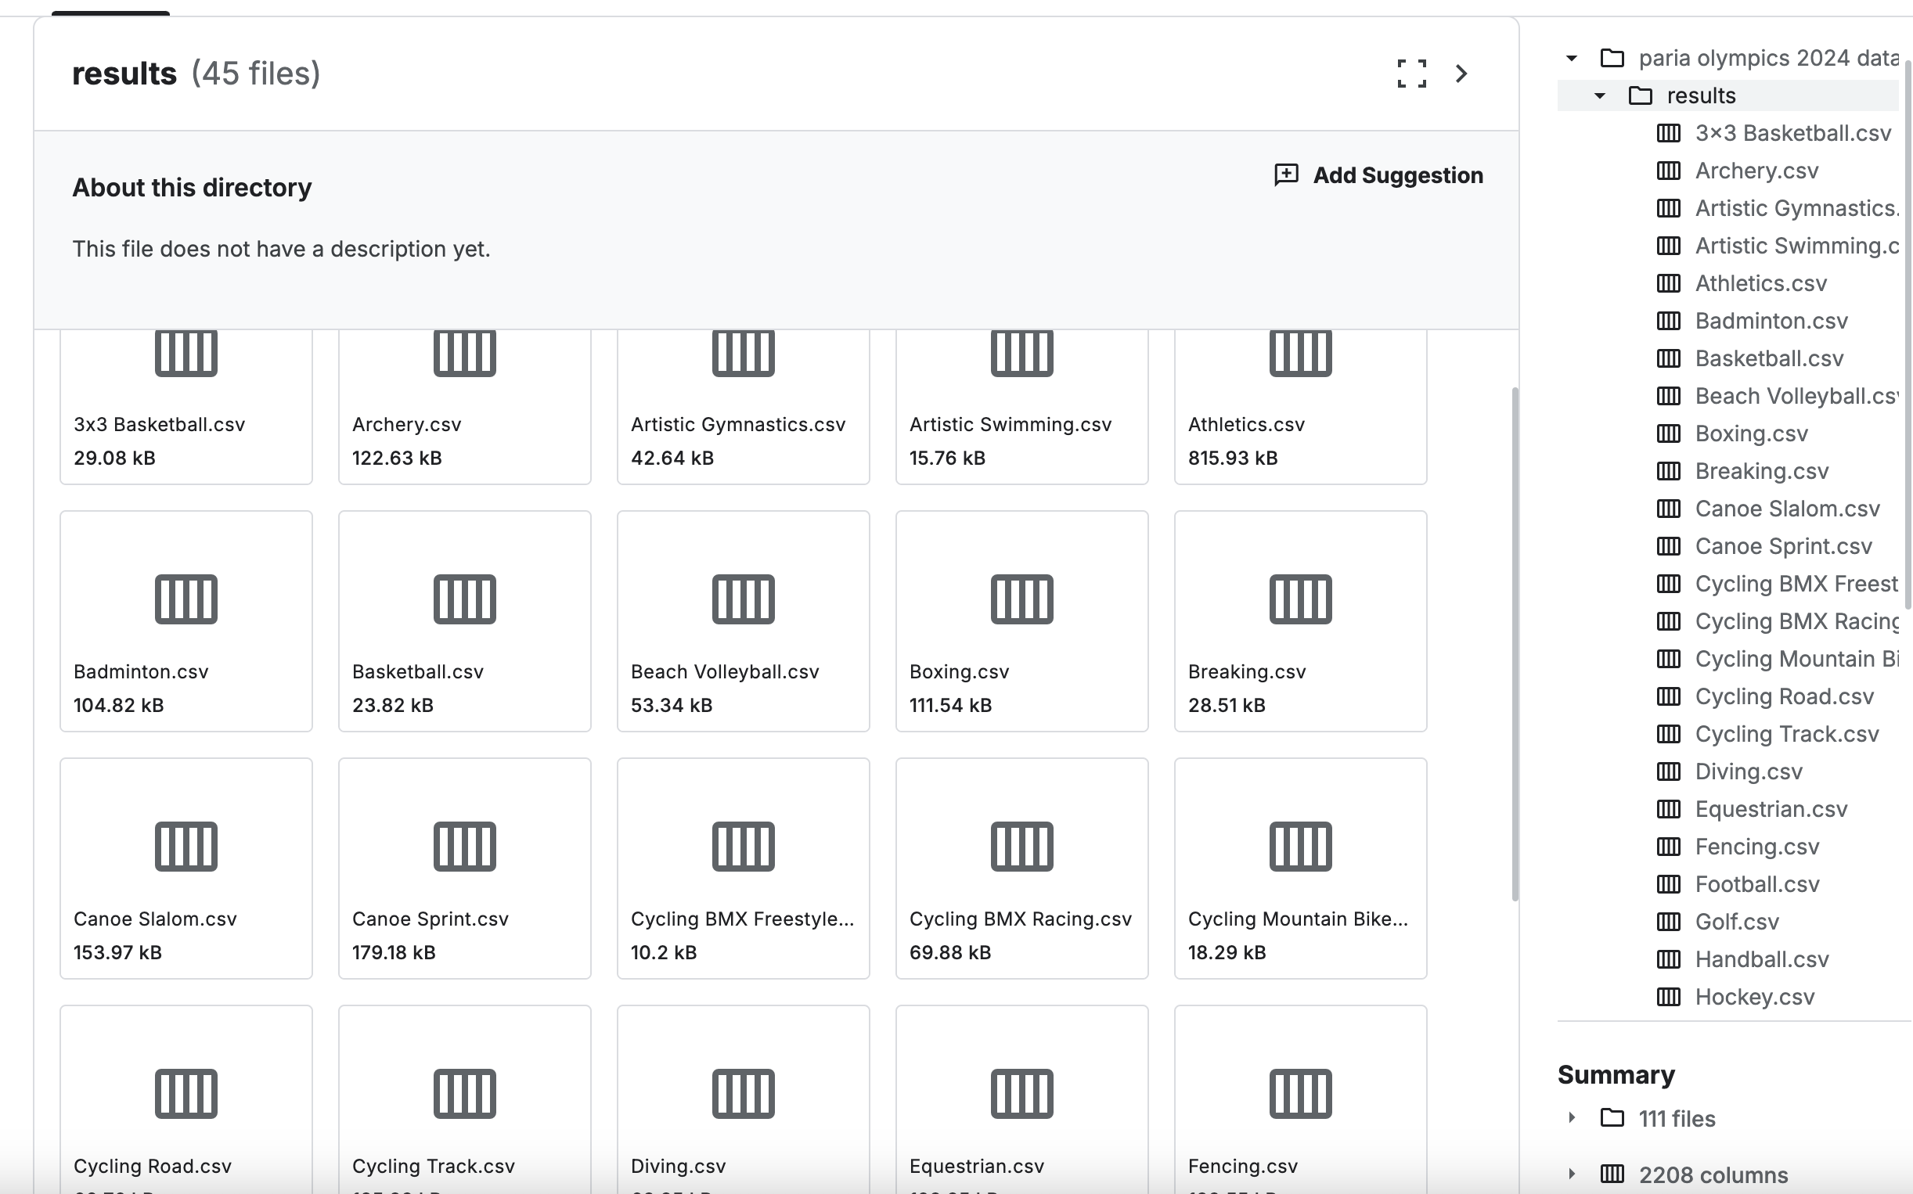Click results folder icon in sidebar tree

pos(1641,95)
